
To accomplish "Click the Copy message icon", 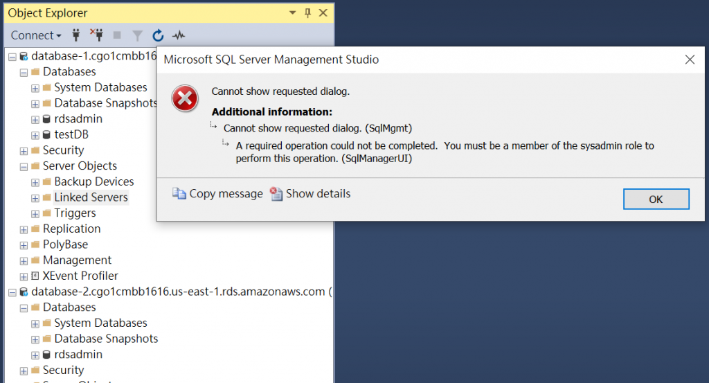I will (x=179, y=194).
